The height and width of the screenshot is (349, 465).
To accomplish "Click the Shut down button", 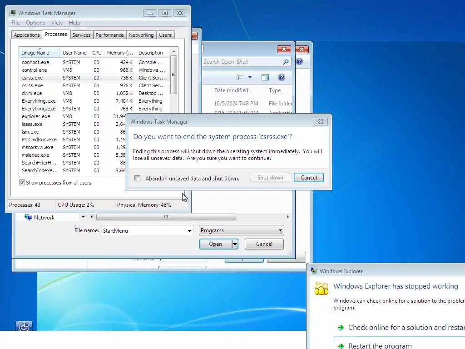I will click(x=270, y=178).
